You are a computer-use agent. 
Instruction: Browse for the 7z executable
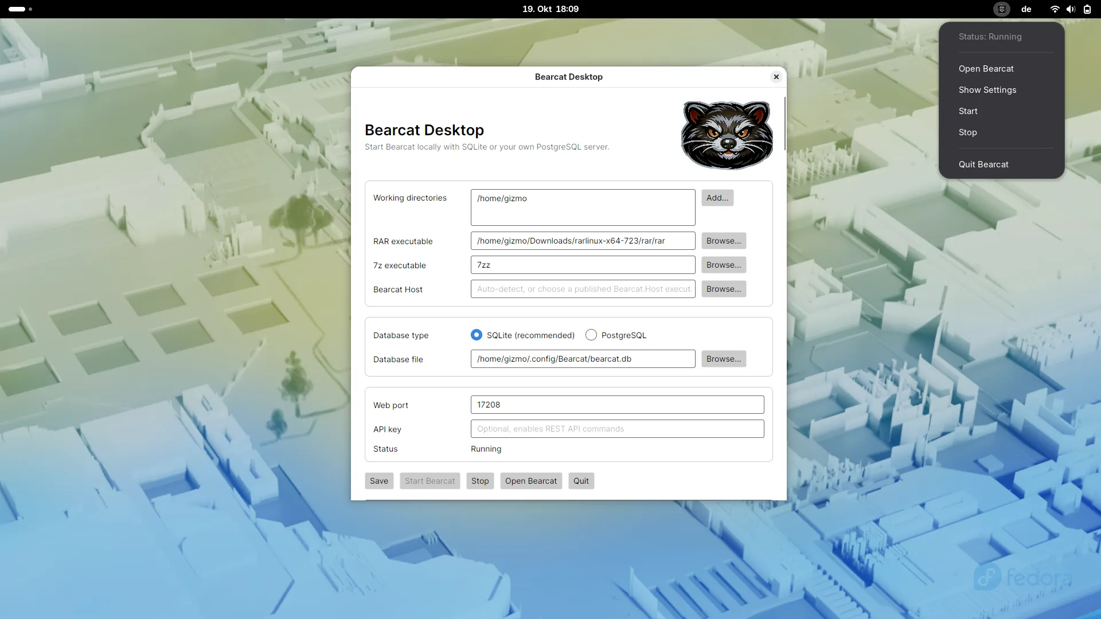[724, 265]
